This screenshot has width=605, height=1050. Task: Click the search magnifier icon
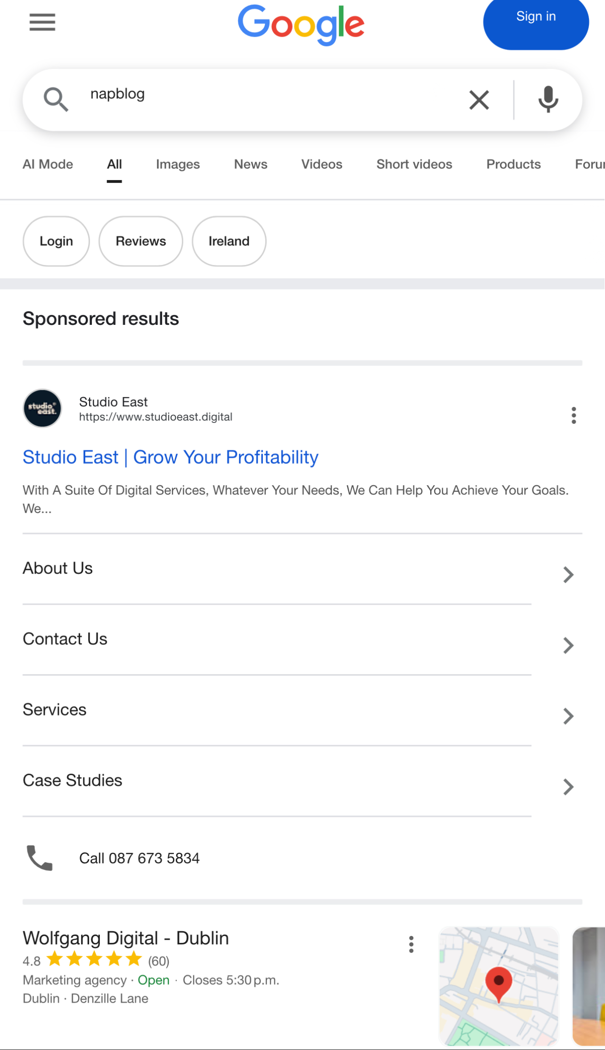(56, 100)
